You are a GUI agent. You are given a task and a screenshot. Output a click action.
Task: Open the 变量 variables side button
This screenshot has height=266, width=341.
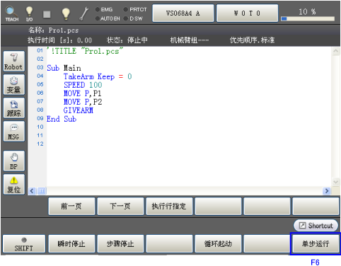14,85
